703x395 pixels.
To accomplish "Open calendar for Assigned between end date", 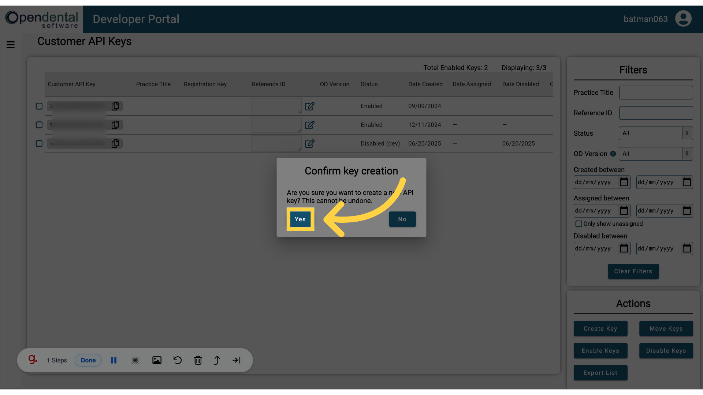I will (687, 211).
